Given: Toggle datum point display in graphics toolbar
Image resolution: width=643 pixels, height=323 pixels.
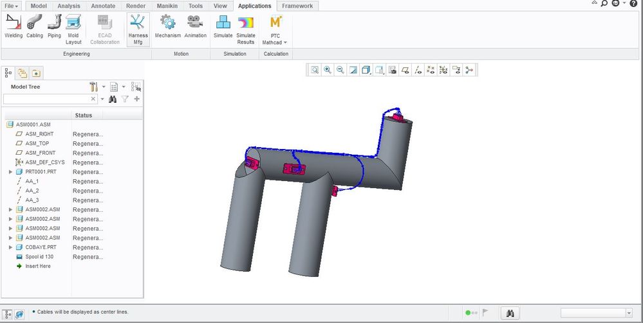Looking at the screenshot, I should click(431, 70).
